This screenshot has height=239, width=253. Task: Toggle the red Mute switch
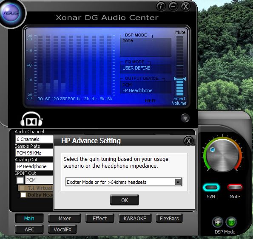tap(235, 188)
